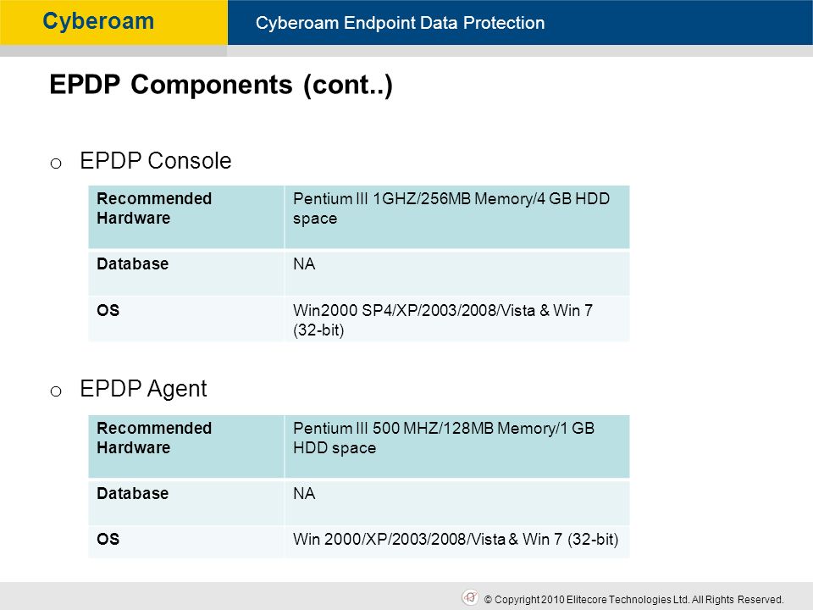Click the Copyright 2010 Elitecore Technologies footer text
The height and width of the screenshot is (610, 813).
click(x=633, y=599)
